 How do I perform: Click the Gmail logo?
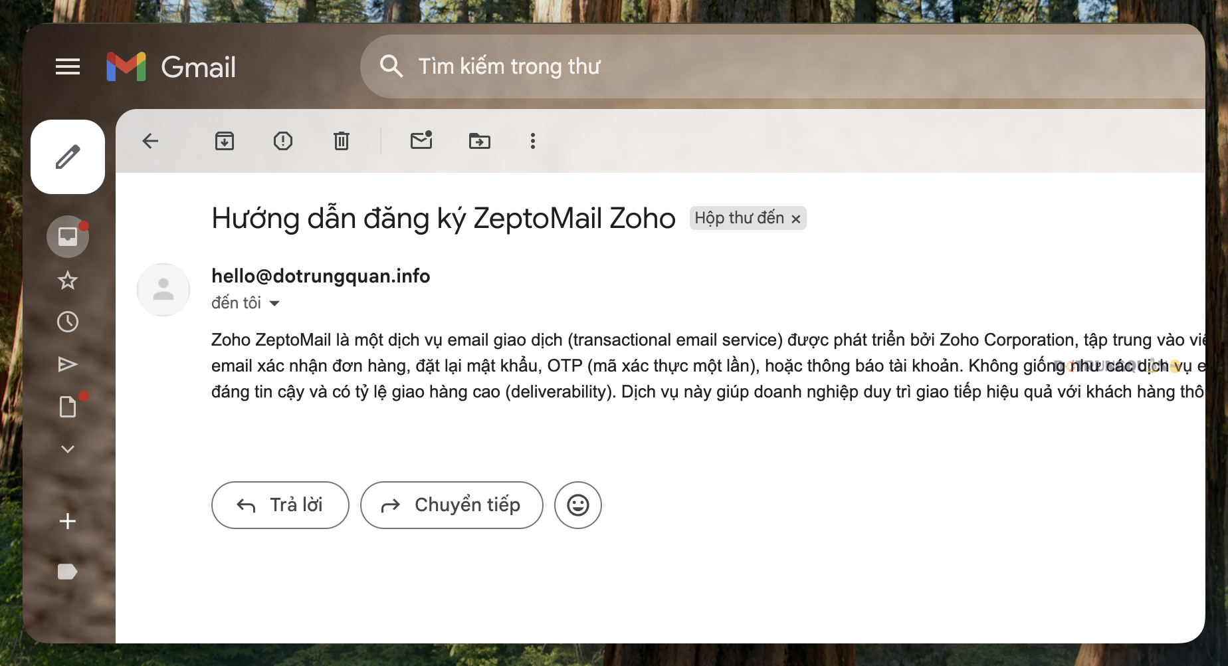(171, 66)
